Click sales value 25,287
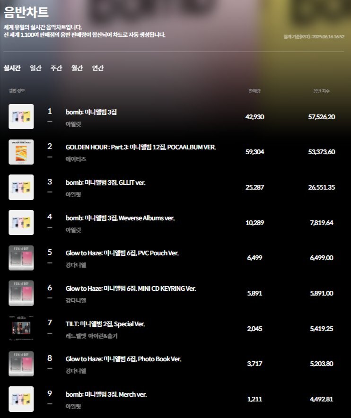 click(254, 187)
